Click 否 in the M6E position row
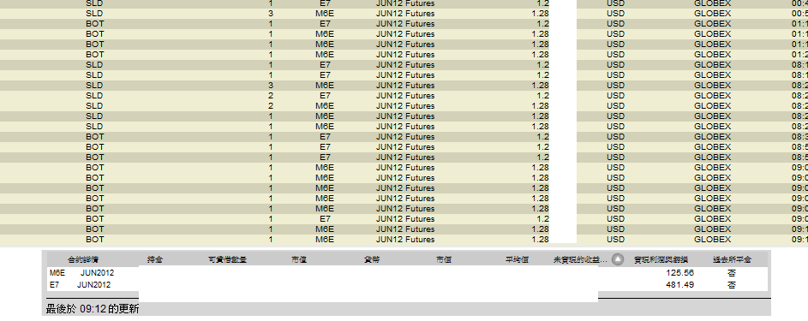The height and width of the screenshot is (321, 808). point(732,273)
